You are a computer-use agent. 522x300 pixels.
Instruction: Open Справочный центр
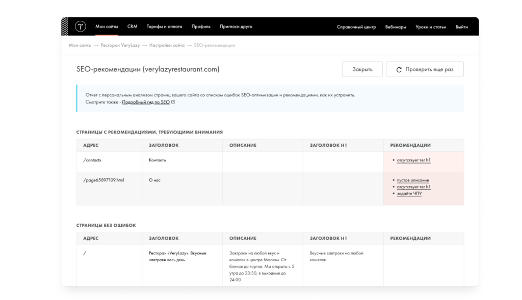[x=356, y=27]
